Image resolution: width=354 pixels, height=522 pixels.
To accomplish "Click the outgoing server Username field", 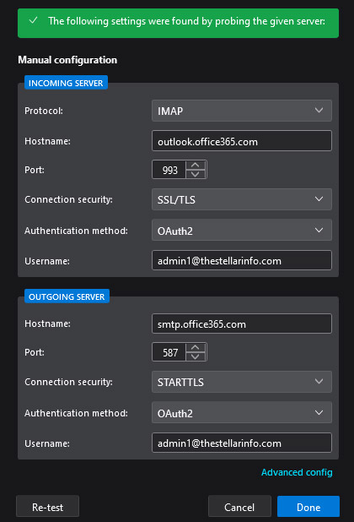I will coord(242,443).
